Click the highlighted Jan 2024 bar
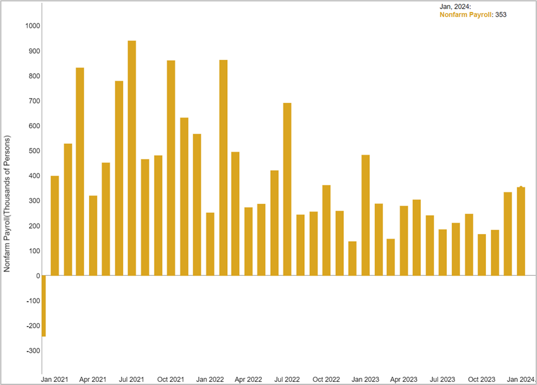 521,232
